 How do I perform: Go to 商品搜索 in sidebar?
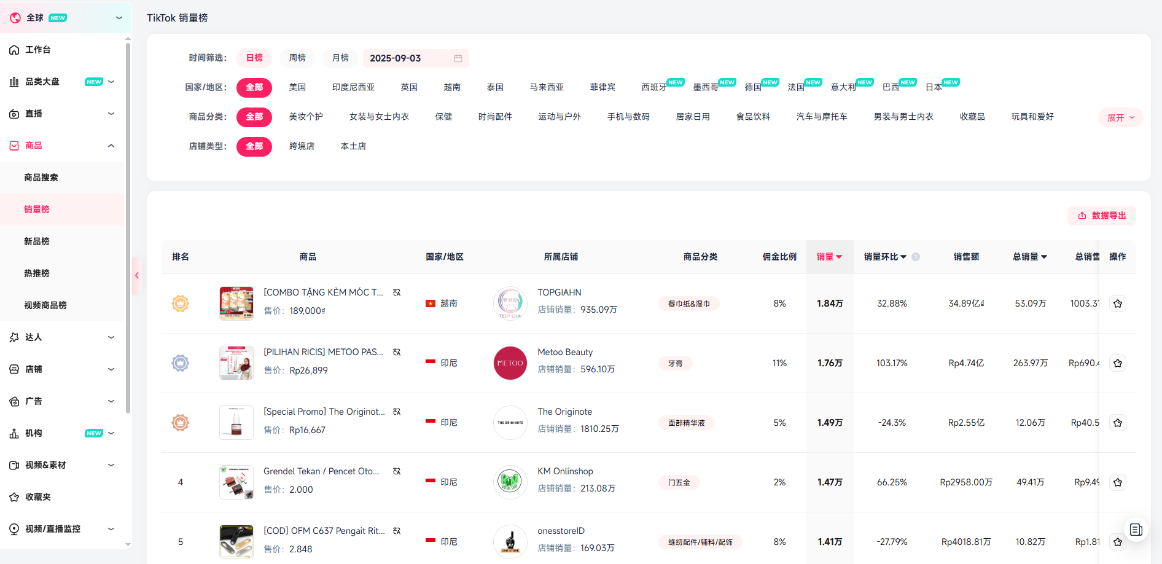point(41,178)
